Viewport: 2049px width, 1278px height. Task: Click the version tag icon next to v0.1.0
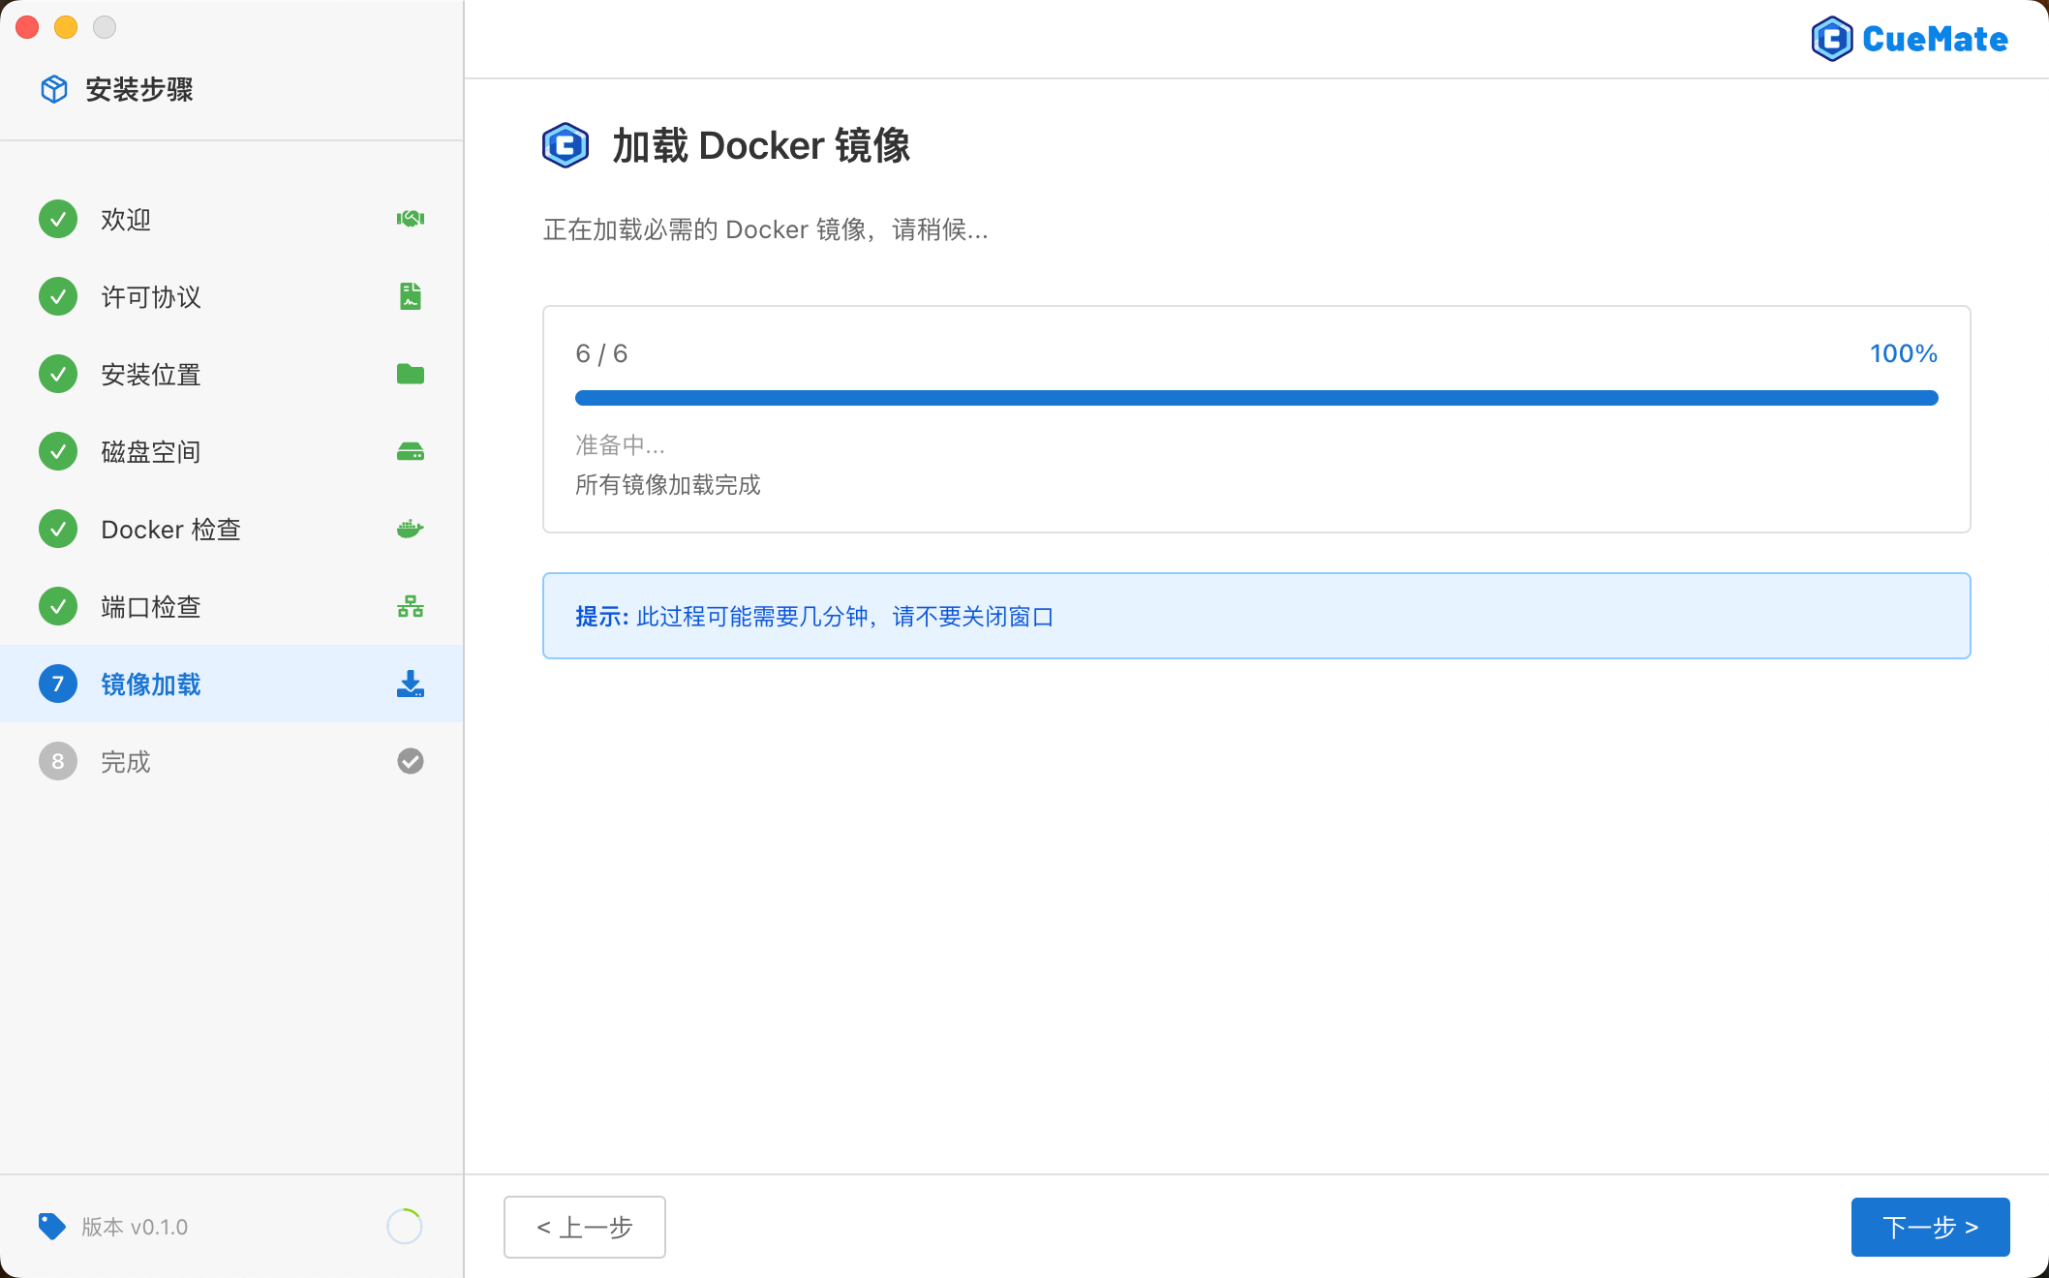tap(53, 1227)
